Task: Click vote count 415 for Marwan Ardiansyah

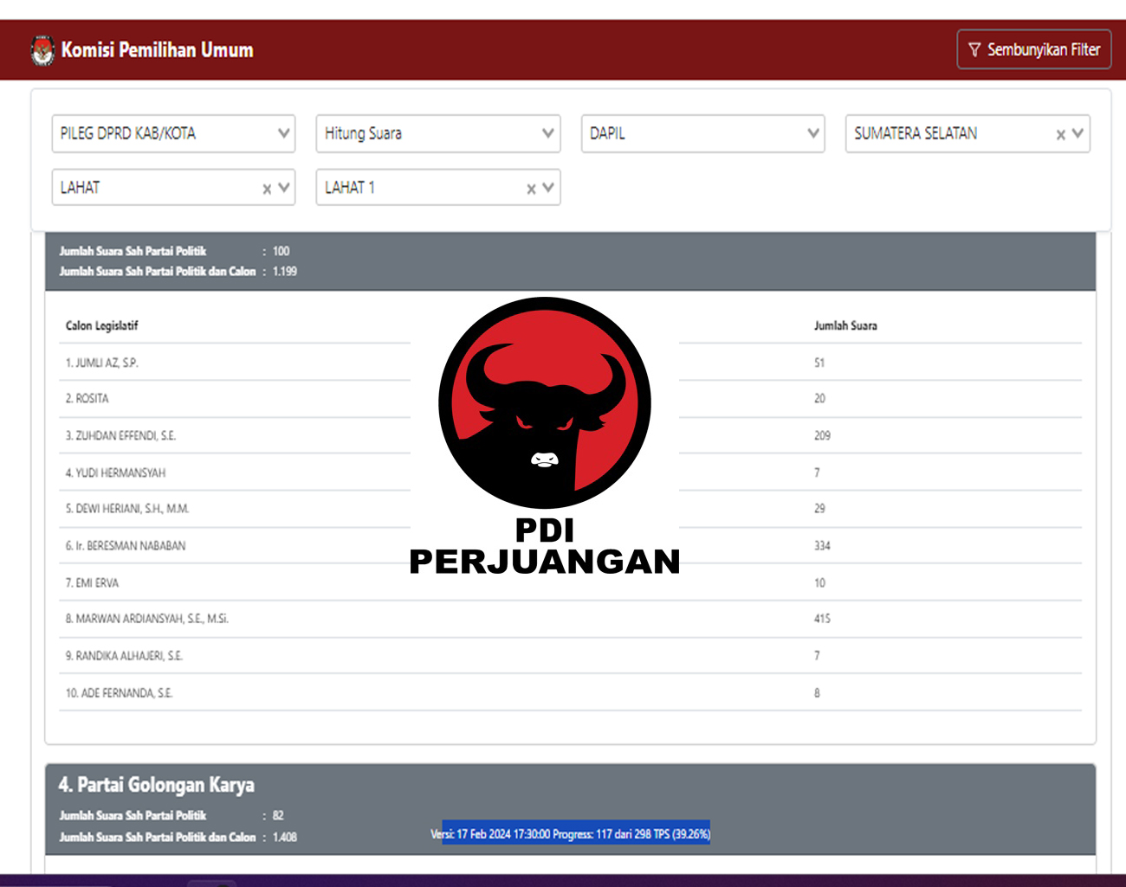Action: click(x=822, y=619)
